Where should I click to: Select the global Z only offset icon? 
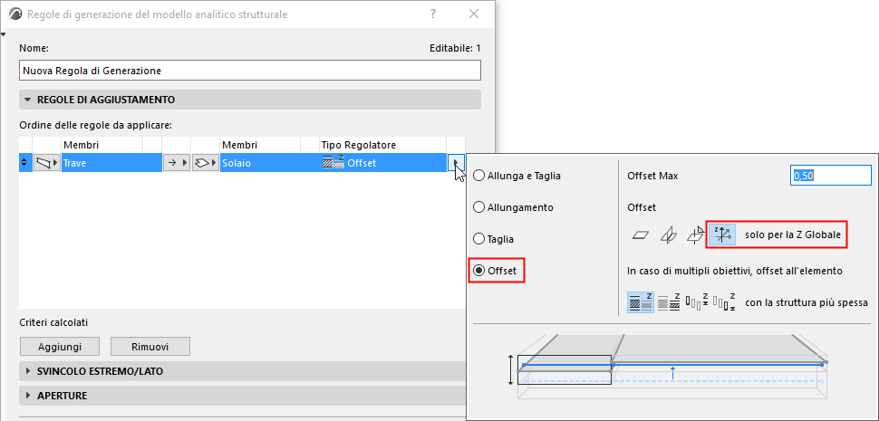722,235
